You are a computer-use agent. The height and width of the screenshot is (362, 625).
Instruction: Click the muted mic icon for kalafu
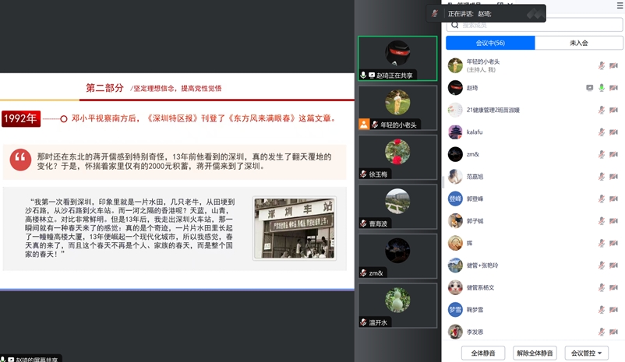click(602, 132)
